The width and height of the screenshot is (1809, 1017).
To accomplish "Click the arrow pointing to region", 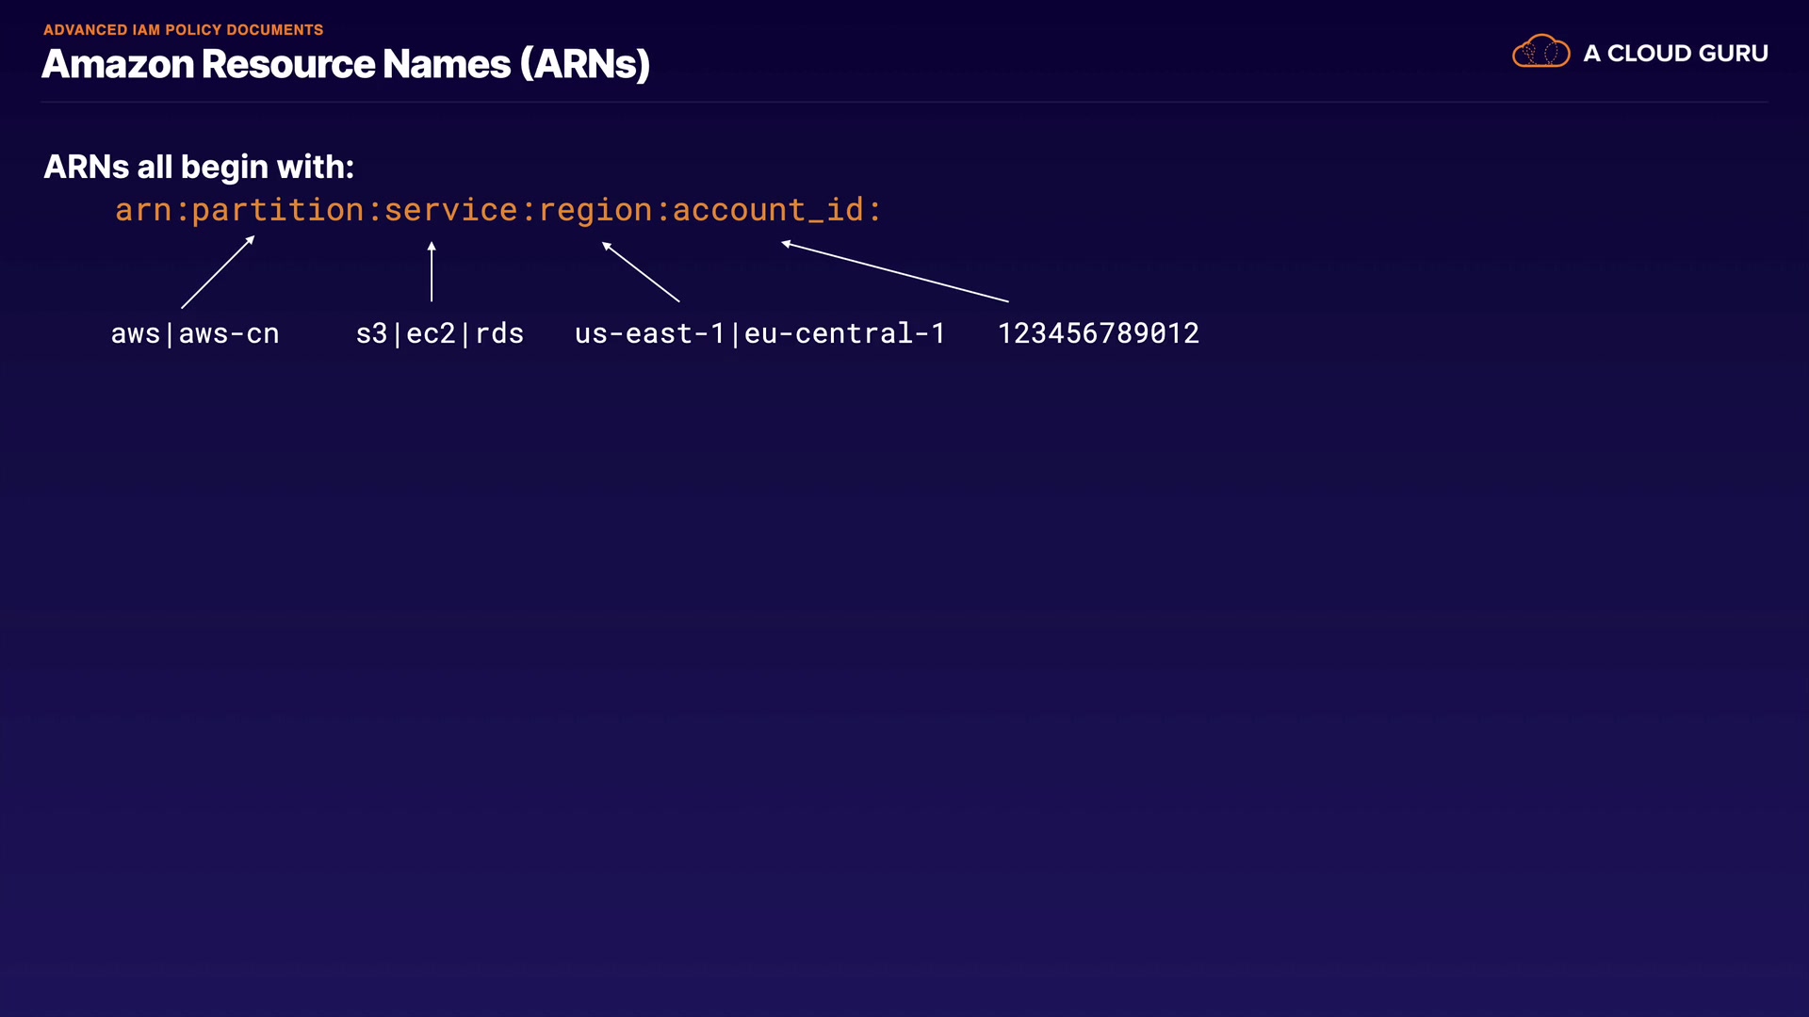I will 641,272.
